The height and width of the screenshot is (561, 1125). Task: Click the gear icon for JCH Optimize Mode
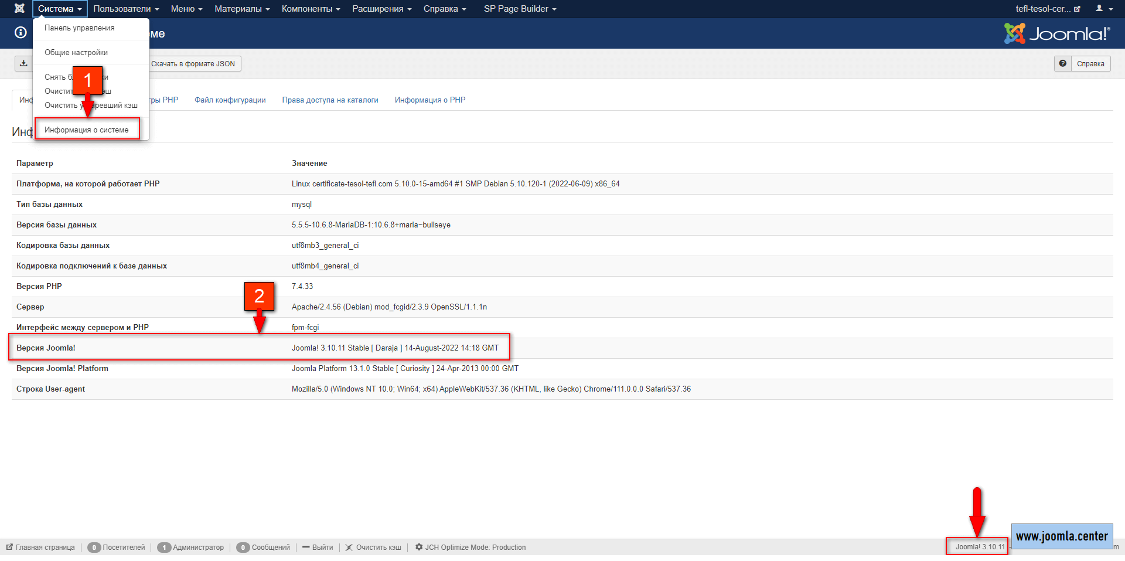click(419, 547)
